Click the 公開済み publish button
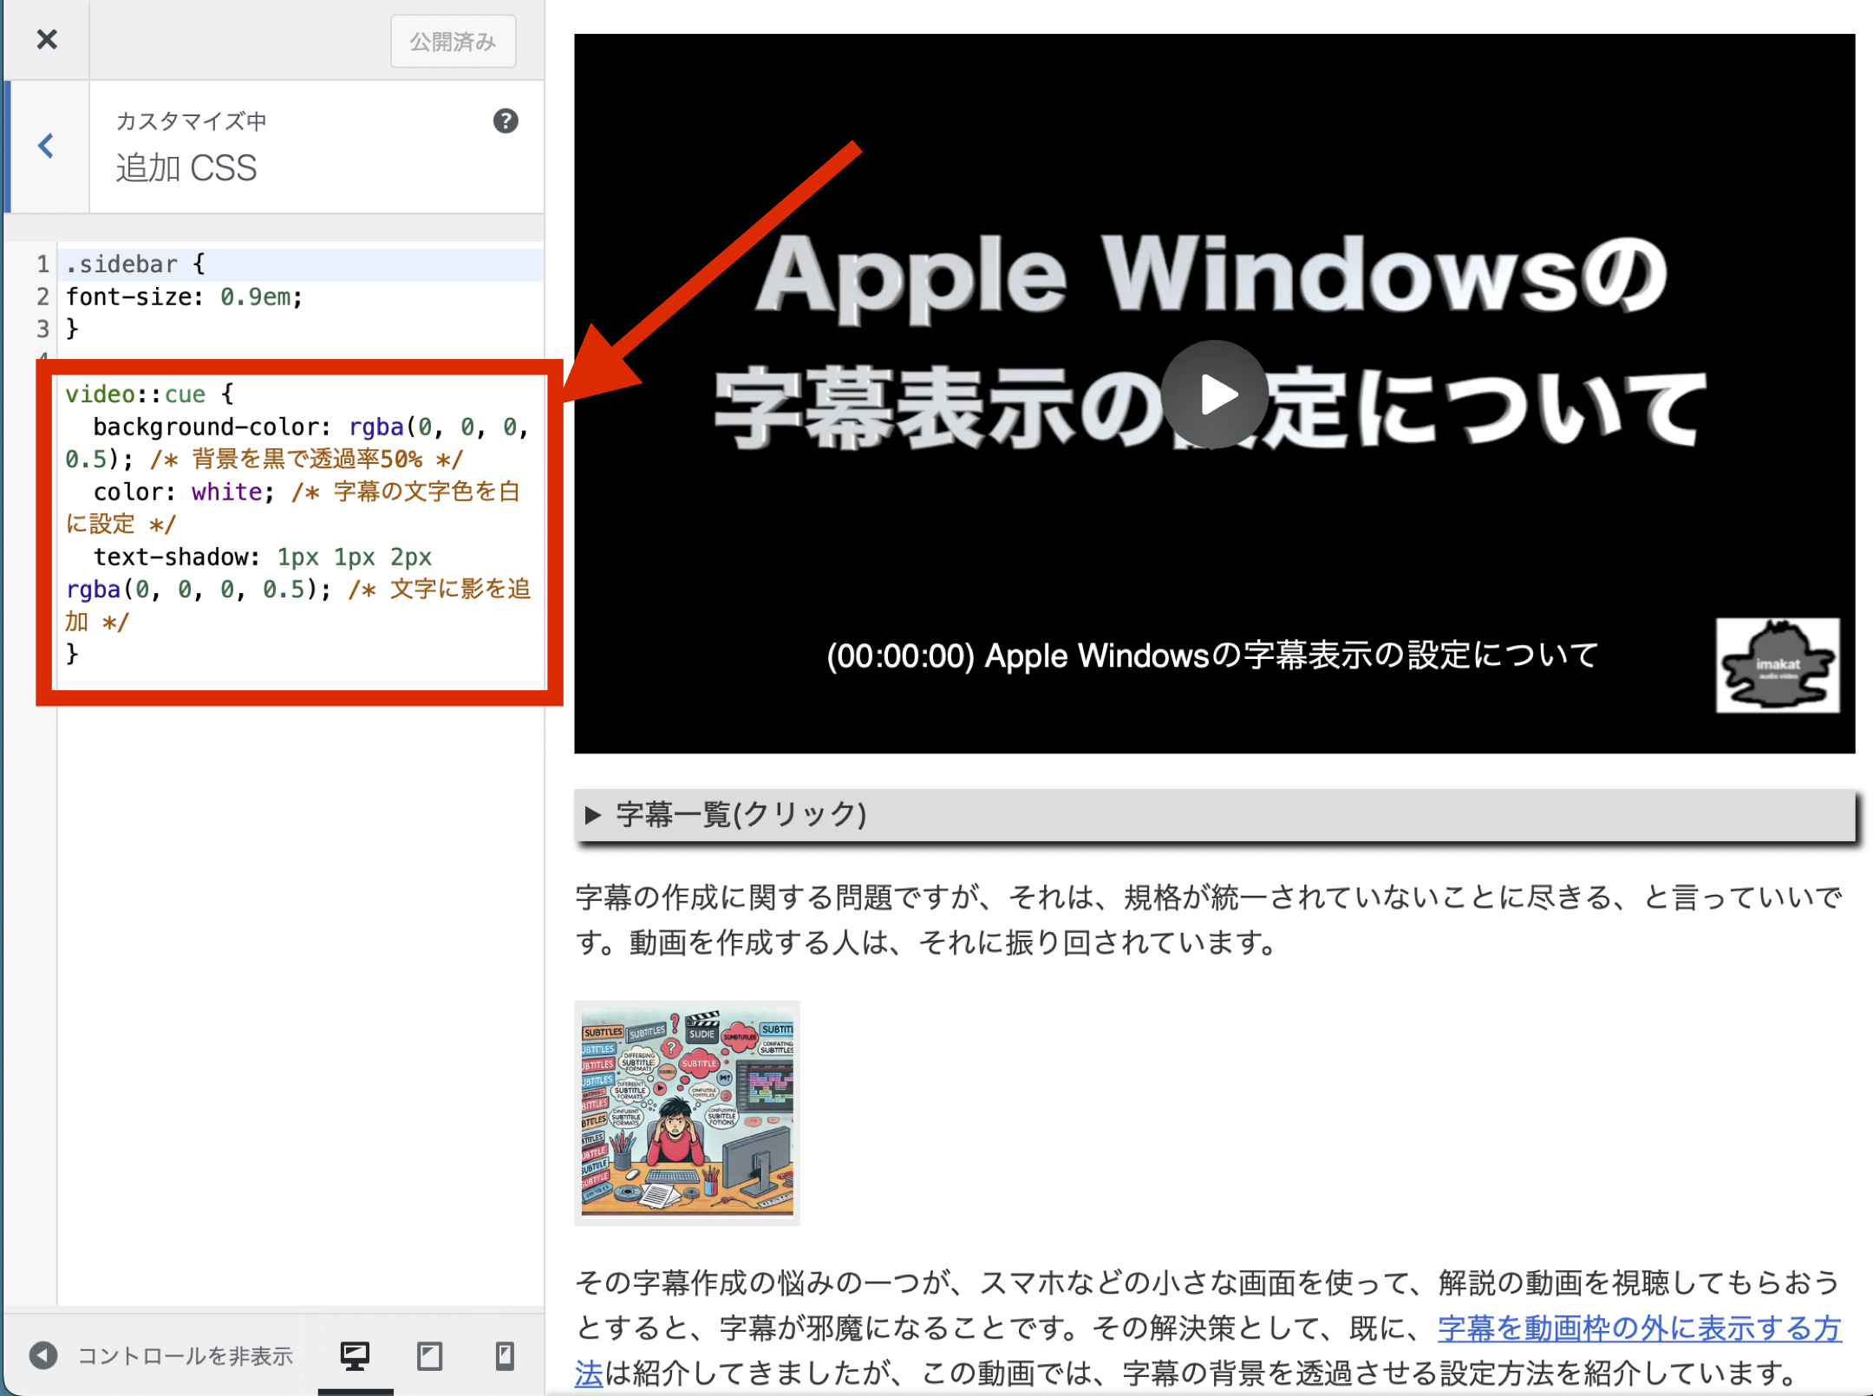Screen dimensions: 1873x1396 point(453,42)
